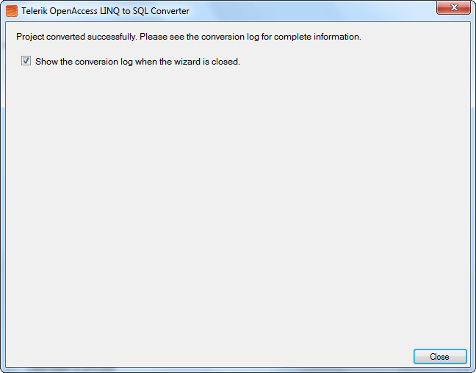Click 'complete information' at the message's end
This screenshot has height=373, width=476.
(317, 37)
